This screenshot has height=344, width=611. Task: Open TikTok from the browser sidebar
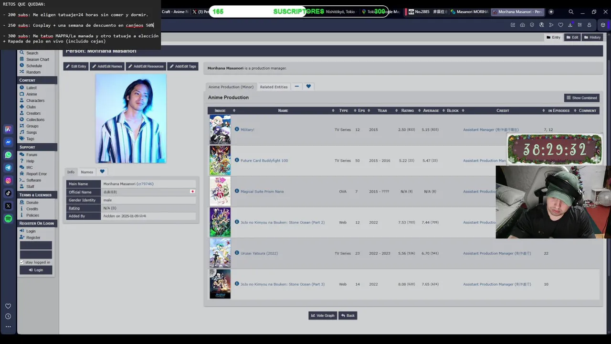(x=8, y=193)
